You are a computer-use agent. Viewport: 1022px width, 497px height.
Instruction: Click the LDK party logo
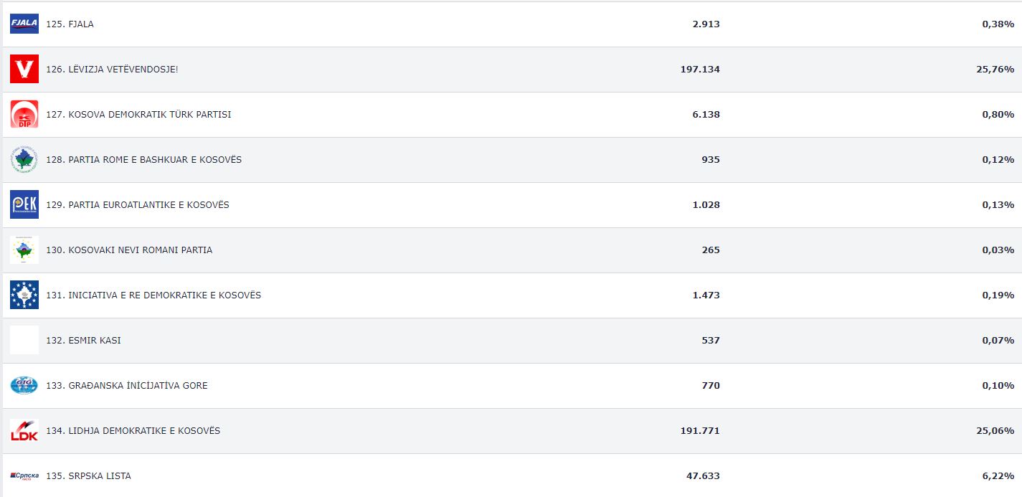point(24,430)
